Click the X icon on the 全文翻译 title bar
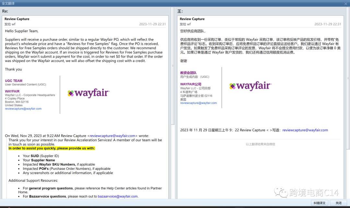The height and width of the screenshot is (208, 350). [346, 3]
